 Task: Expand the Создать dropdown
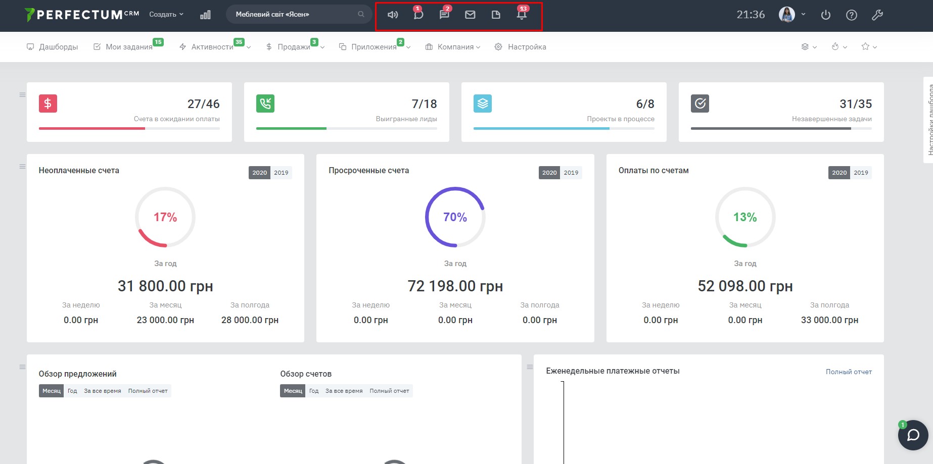(166, 15)
